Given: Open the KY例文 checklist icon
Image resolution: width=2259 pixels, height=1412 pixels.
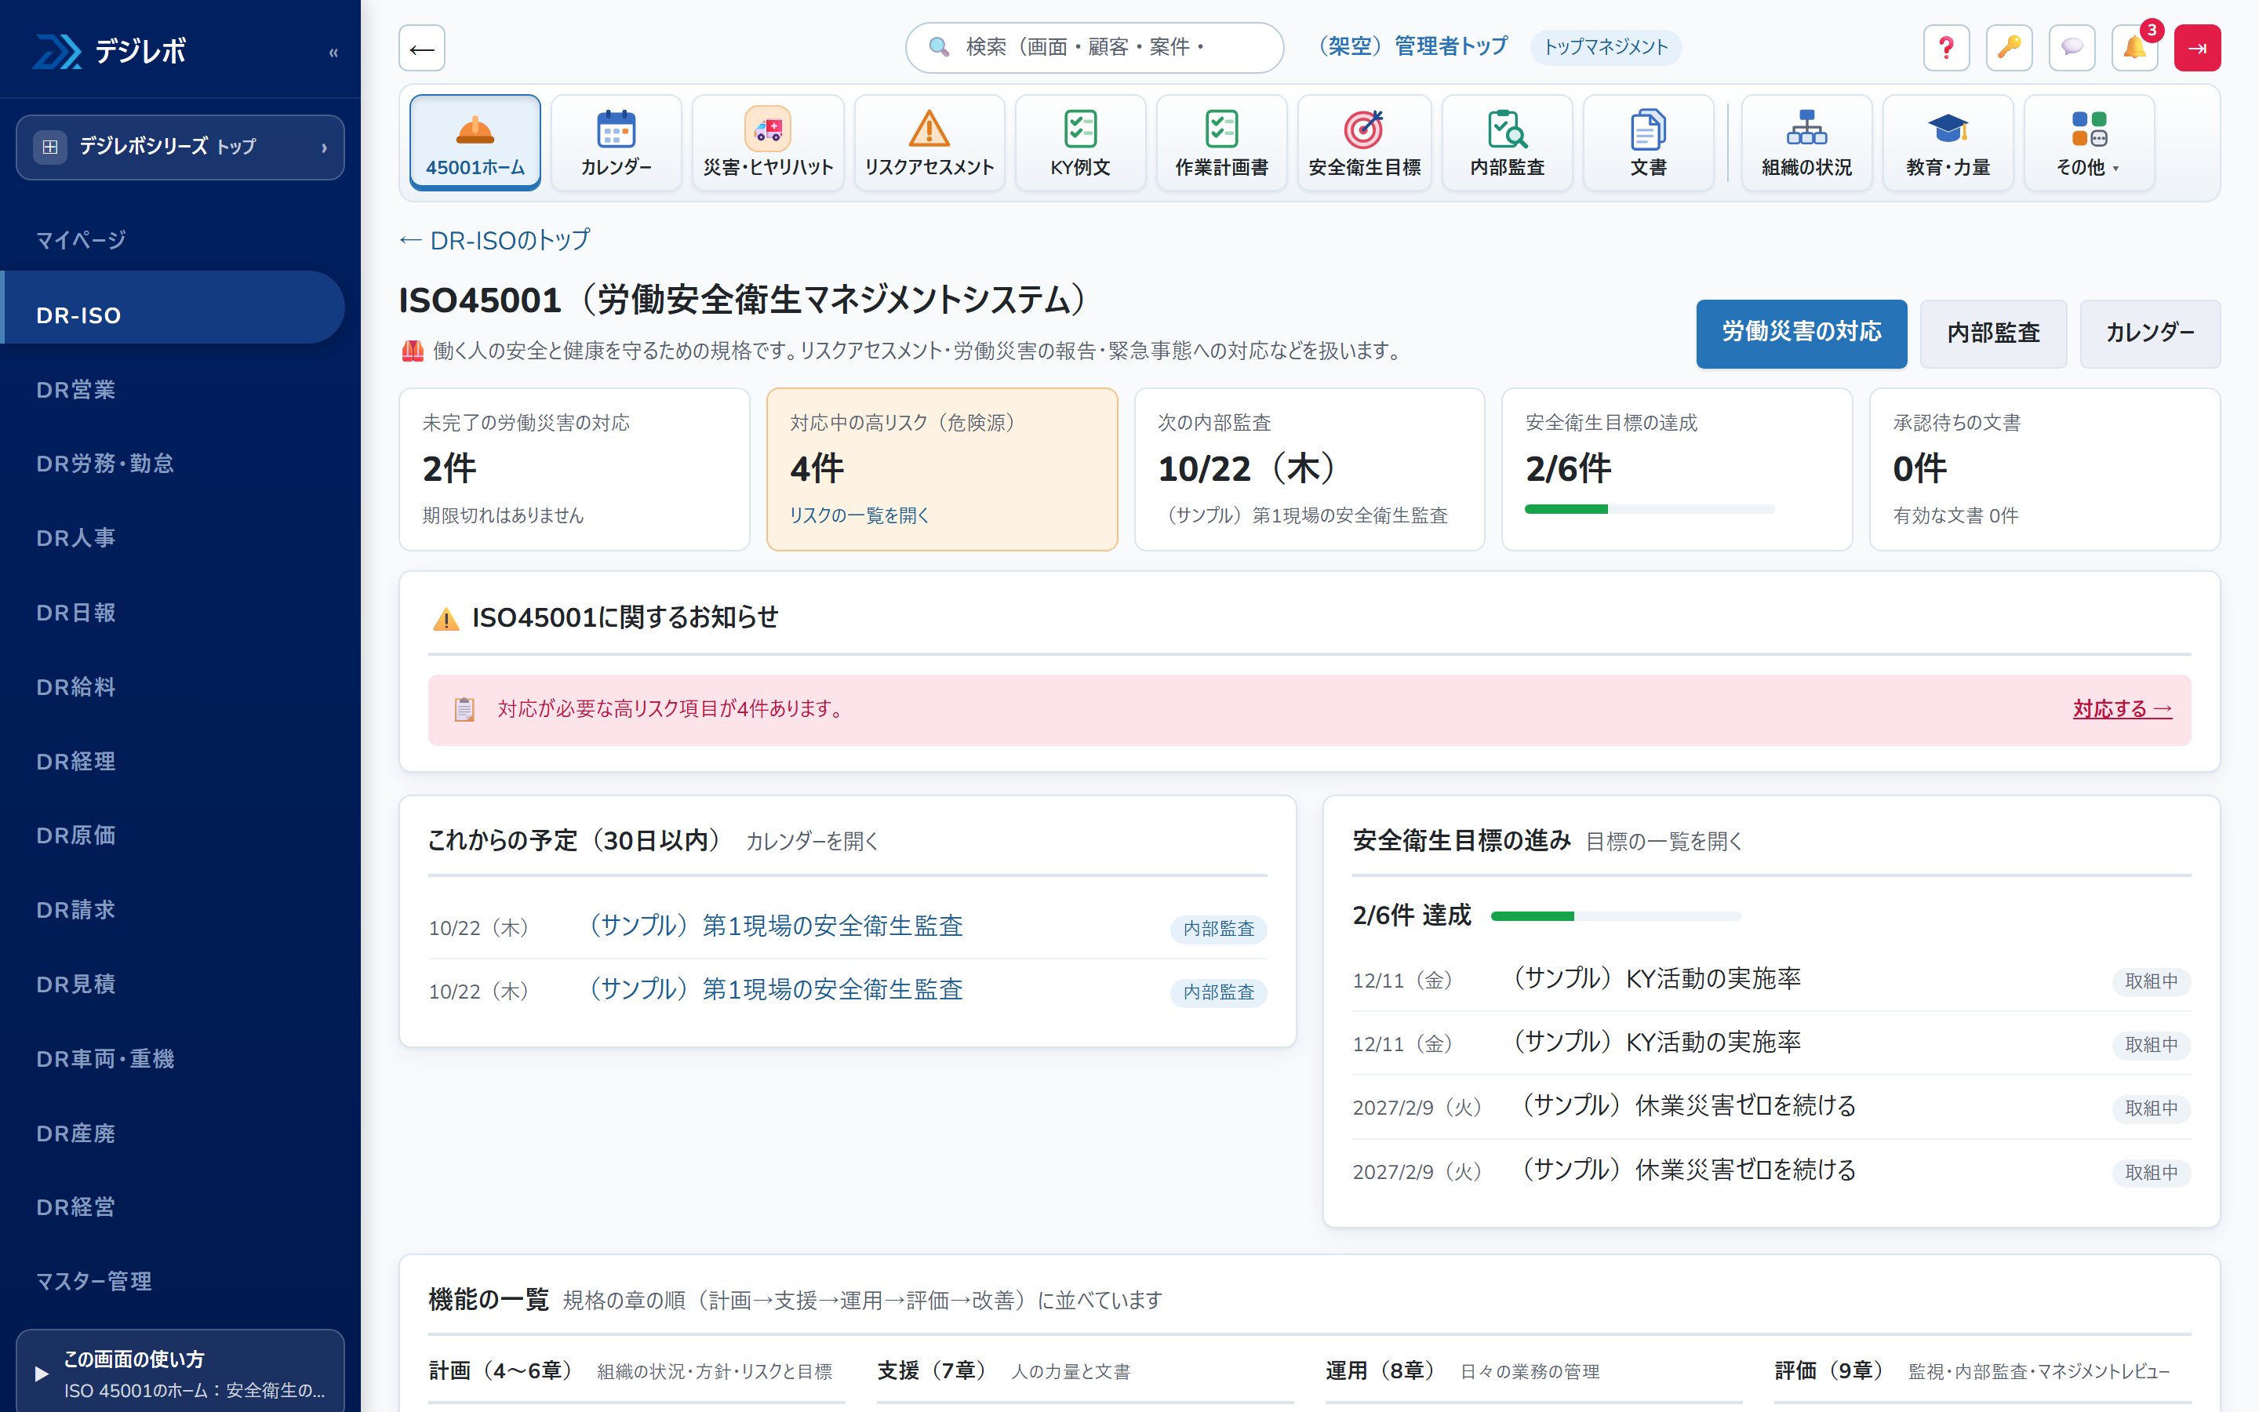Looking at the screenshot, I should click(x=1080, y=142).
